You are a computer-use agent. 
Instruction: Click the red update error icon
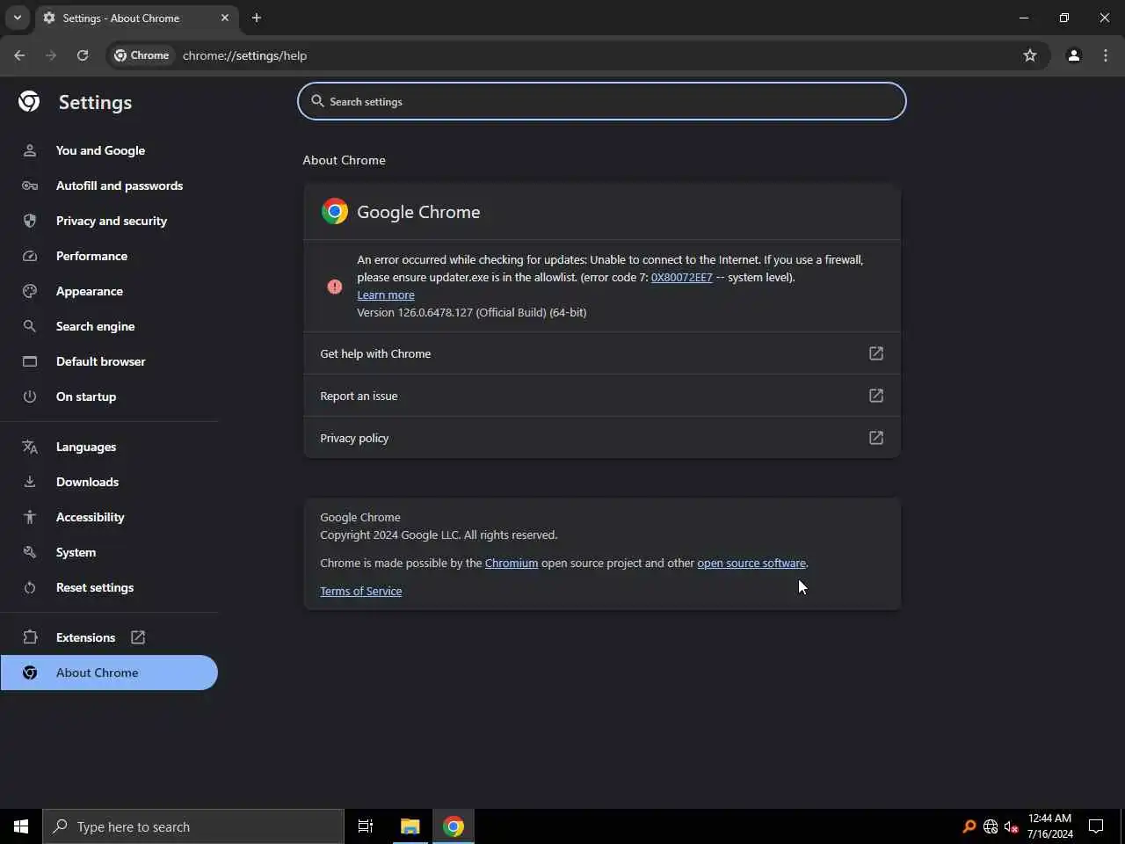tap(335, 287)
